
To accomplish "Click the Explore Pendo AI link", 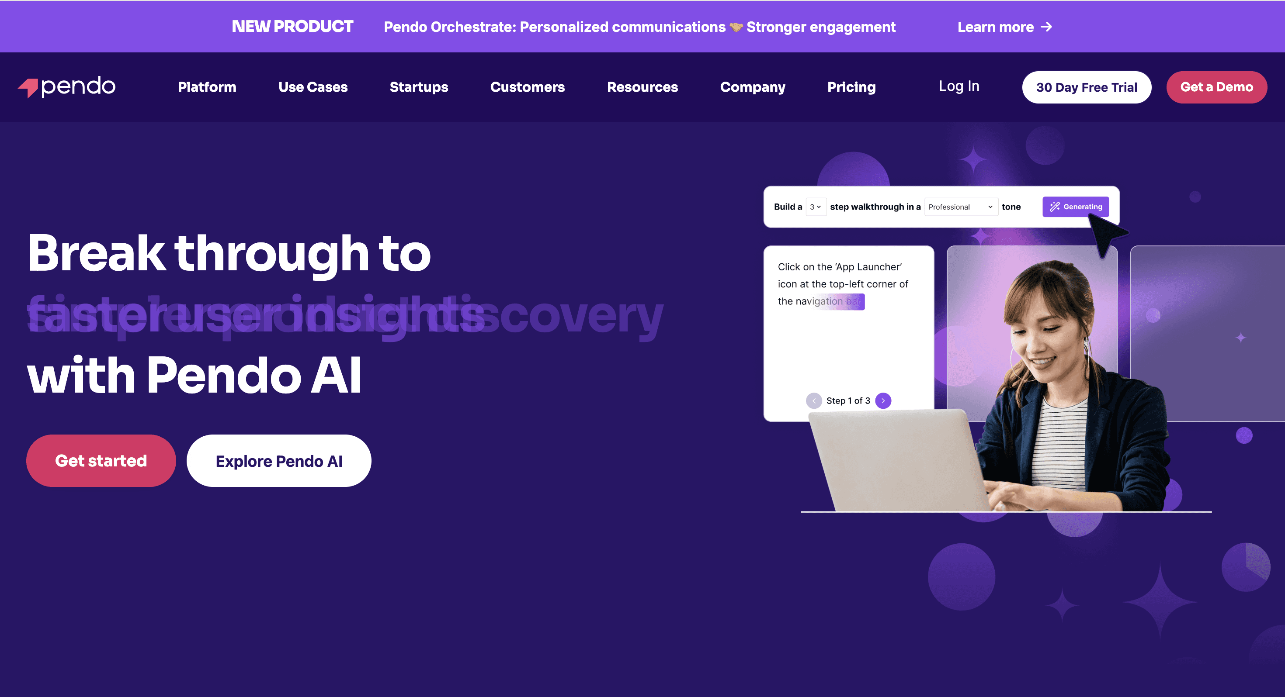I will [278, 461].
